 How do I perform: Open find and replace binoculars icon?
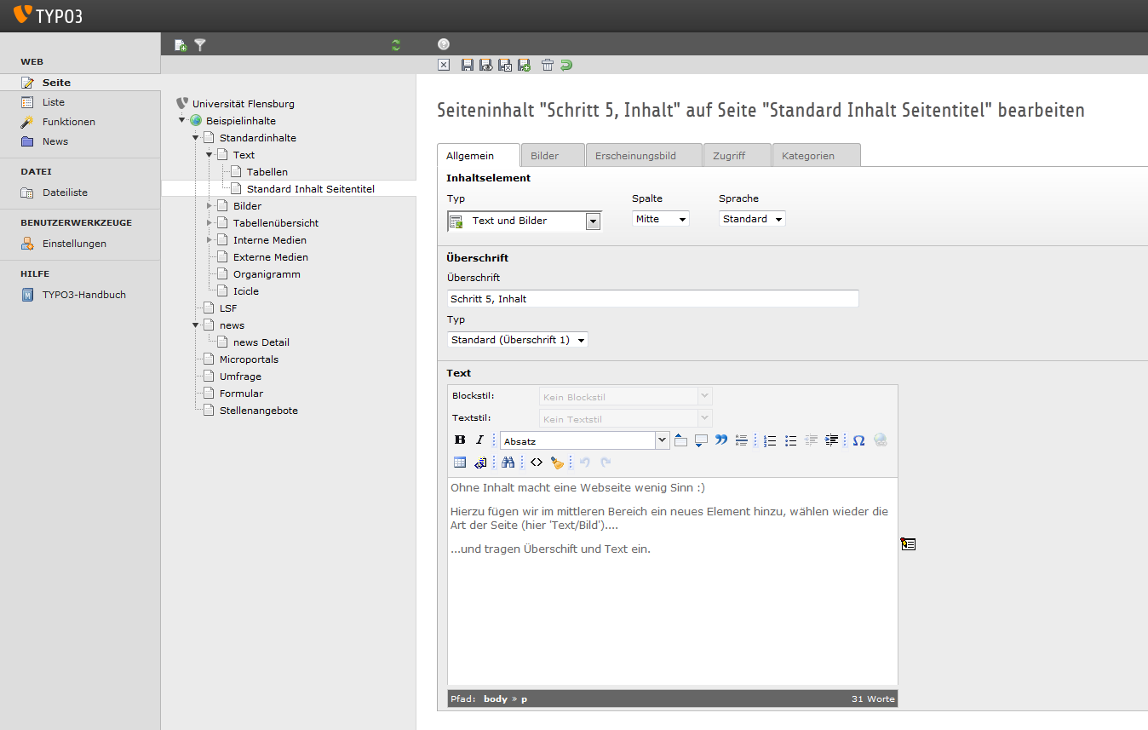508,463
